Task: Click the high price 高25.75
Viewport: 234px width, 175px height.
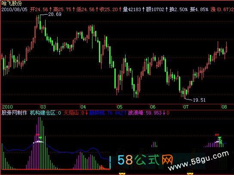Action: click(62, 9)
